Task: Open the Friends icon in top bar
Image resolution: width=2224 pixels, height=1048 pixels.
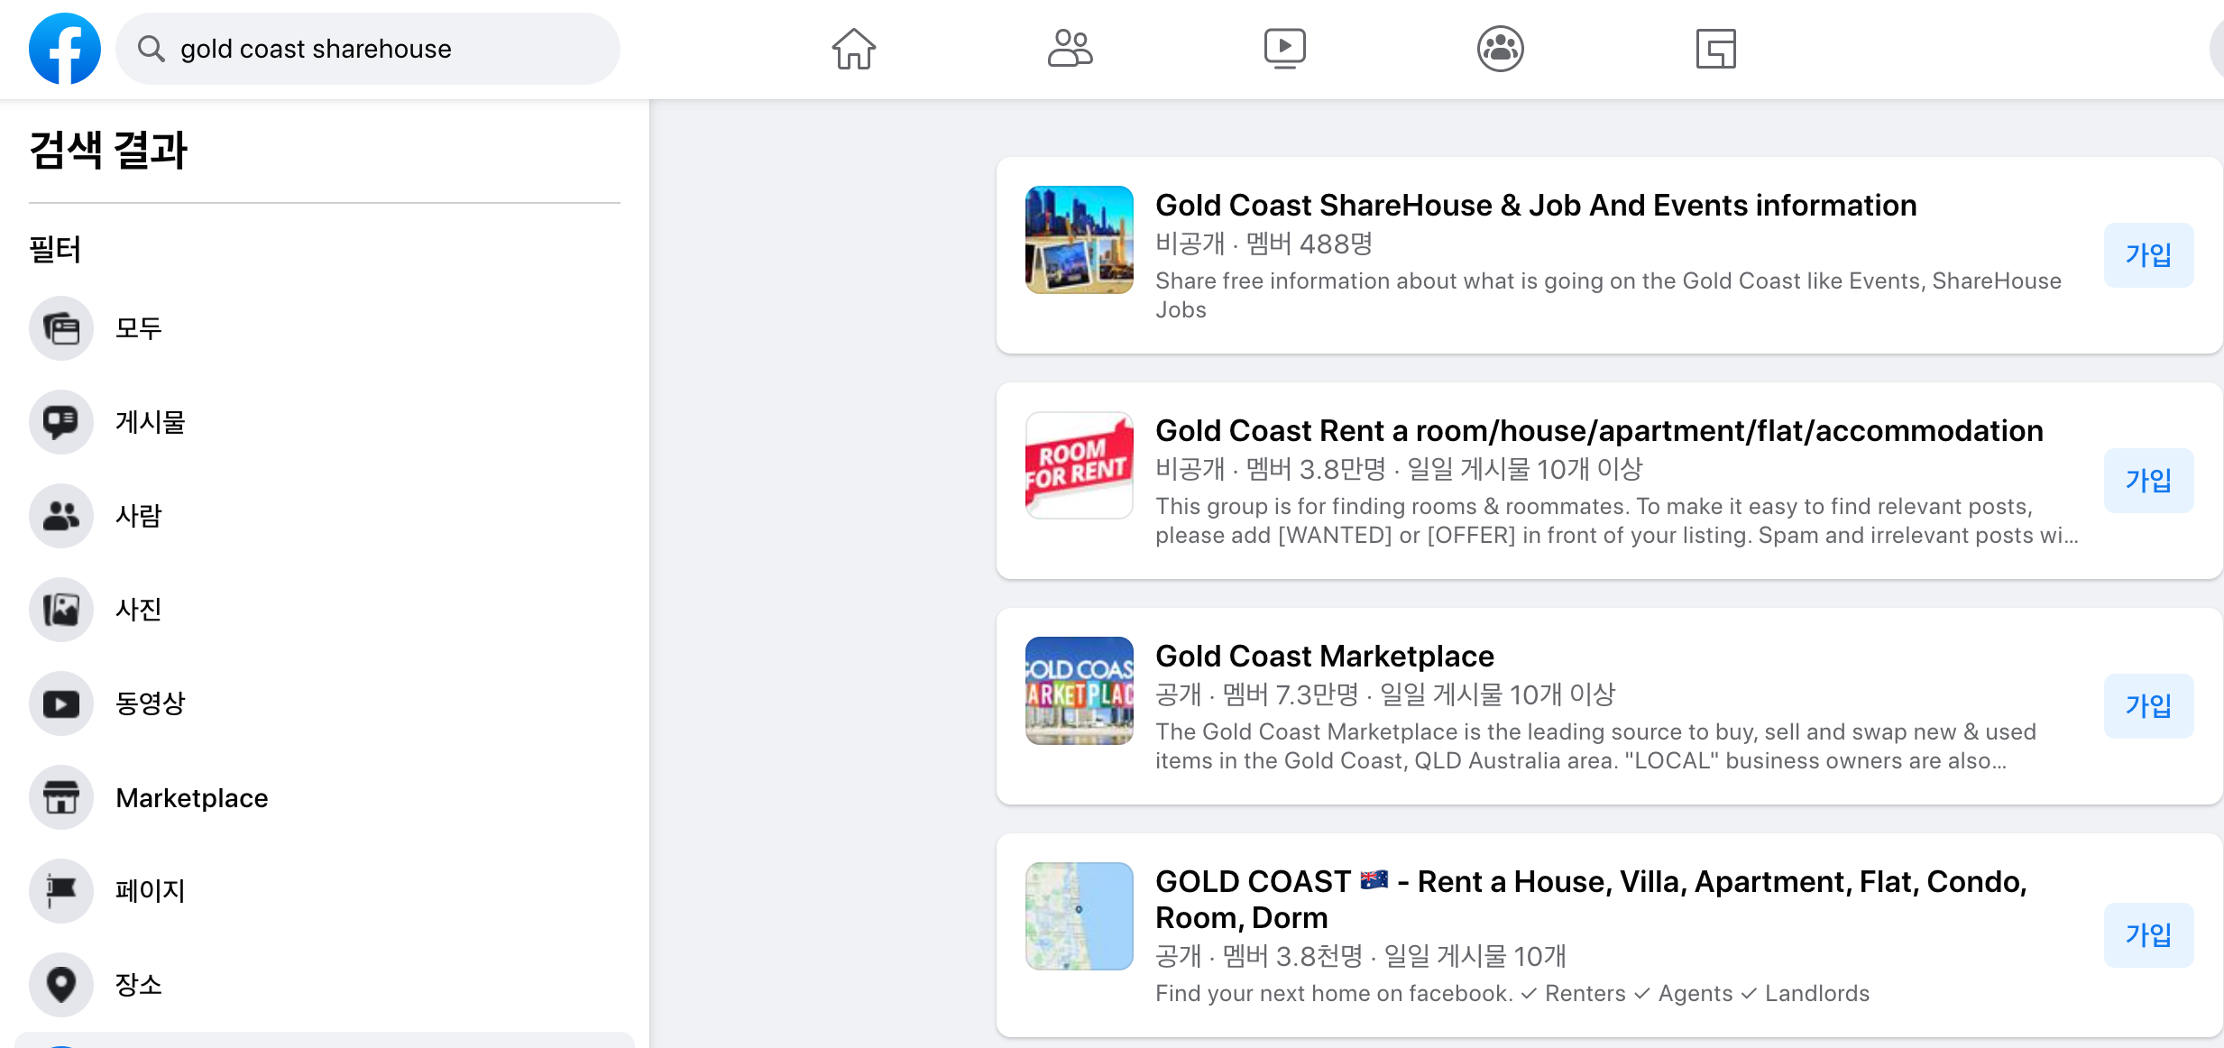Action: pos(1069,49)
